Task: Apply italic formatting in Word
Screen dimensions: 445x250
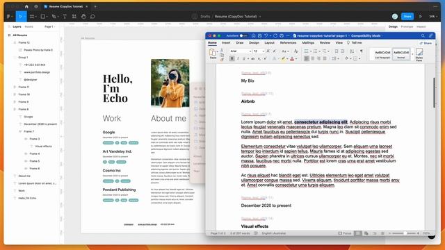Action: point(238,58)
